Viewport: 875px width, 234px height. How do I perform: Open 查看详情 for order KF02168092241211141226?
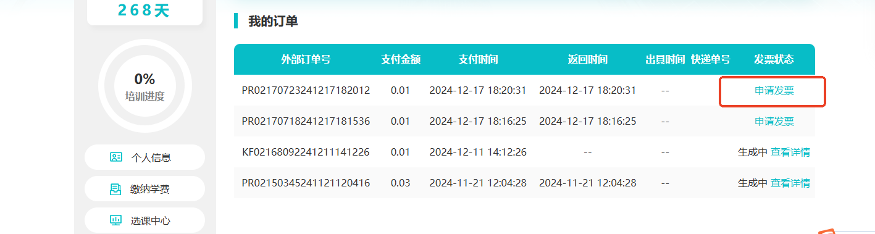[x=790, y=152]
